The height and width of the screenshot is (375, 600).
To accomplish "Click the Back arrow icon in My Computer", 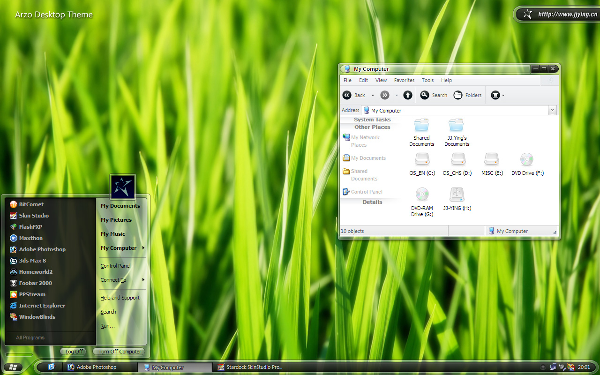I will tap(347, 95).
